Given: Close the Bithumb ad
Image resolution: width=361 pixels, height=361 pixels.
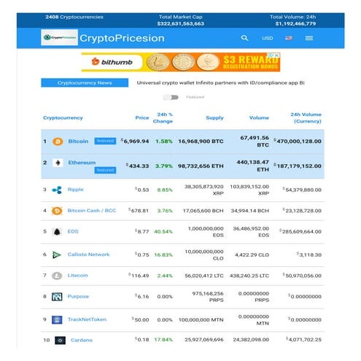Looking at the screenshot, I should tap(276, 55).
